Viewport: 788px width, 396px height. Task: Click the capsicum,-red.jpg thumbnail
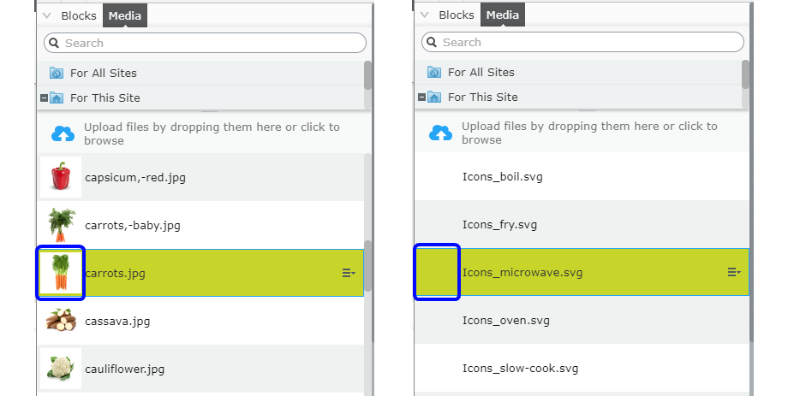[60, 177]
